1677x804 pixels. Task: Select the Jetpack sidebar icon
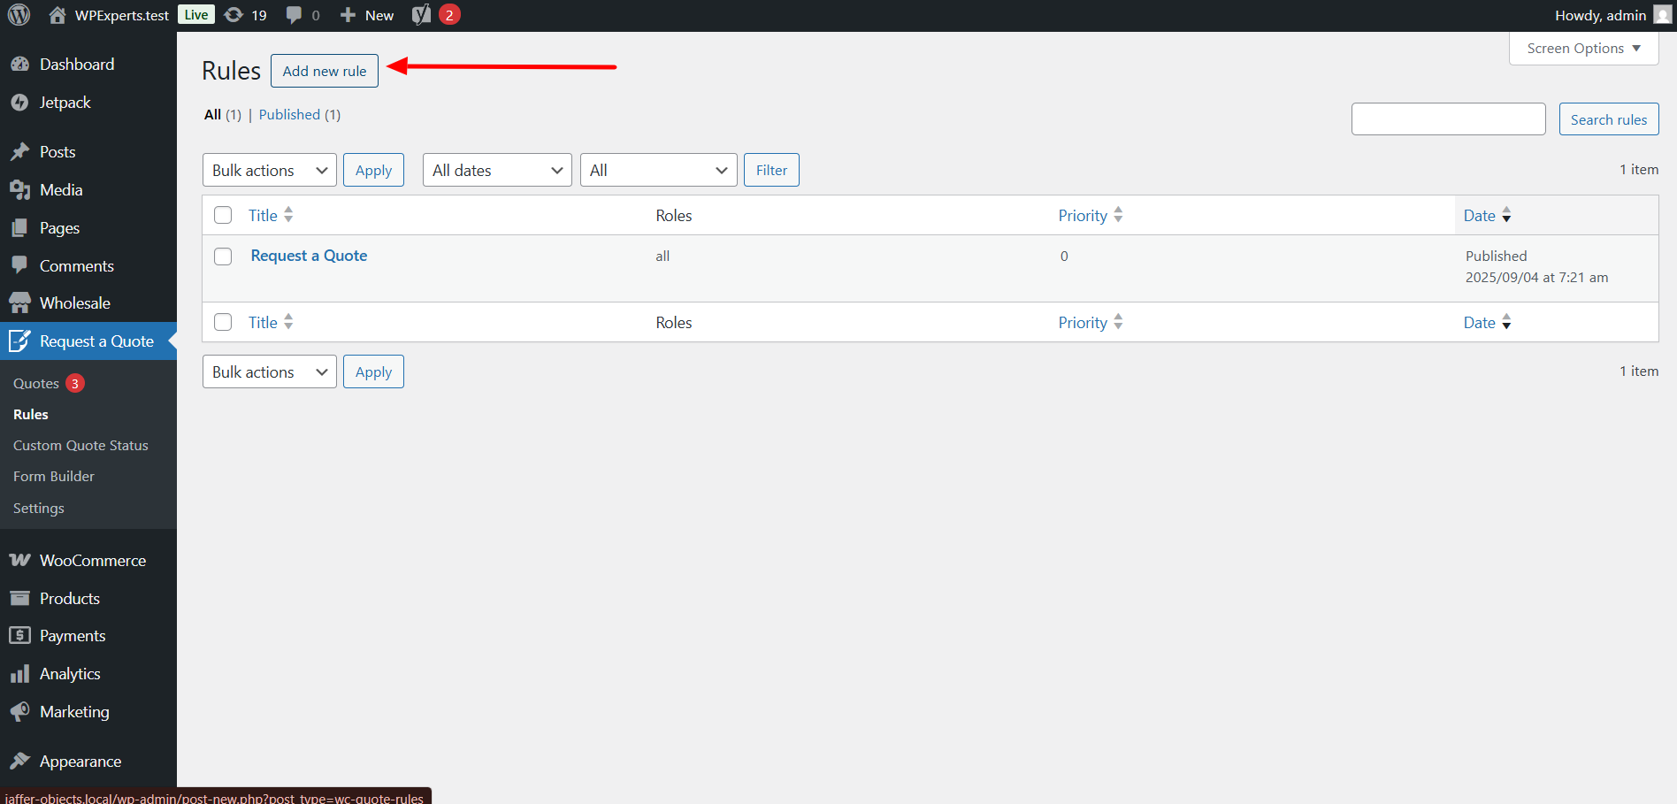(x=20, y=102)
